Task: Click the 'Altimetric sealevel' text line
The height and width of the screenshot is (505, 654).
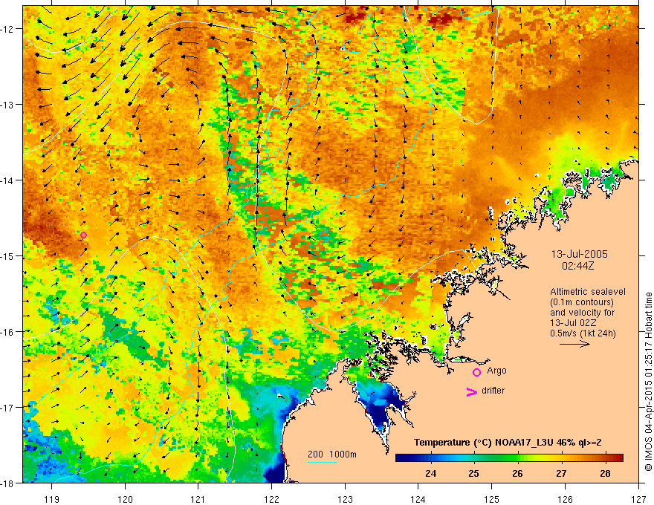Action: [588, 292]
